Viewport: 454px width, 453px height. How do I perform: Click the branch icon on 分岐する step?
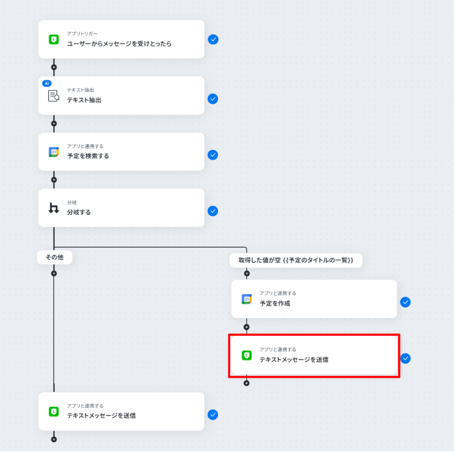[54, 208]
